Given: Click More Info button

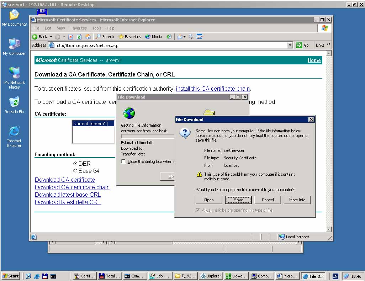Looking at the screenshot, I should click(x=297, y=200).
